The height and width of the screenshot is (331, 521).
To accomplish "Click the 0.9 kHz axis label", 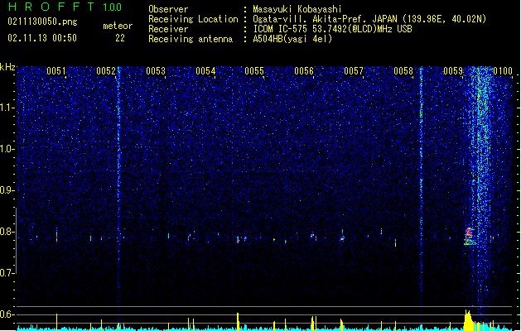I will coord(7,190).
